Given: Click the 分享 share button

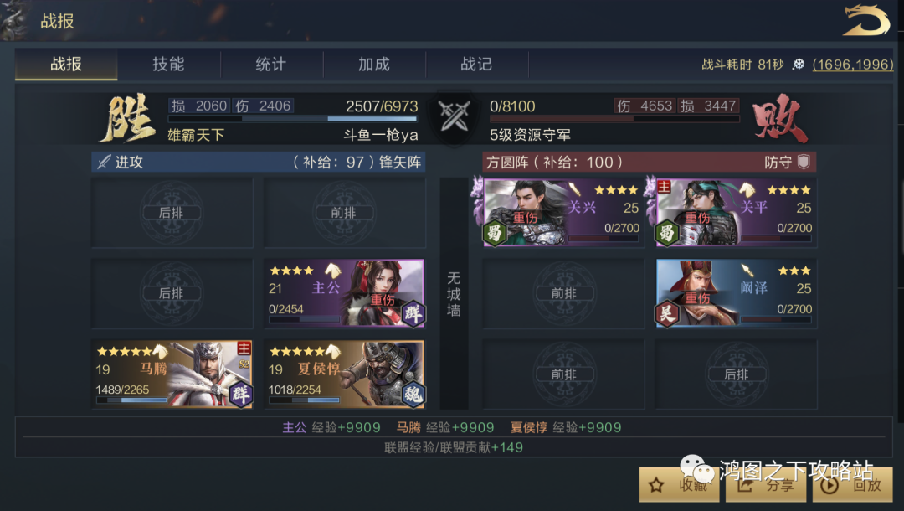Looking at the screenshot, I should [766, 485].
